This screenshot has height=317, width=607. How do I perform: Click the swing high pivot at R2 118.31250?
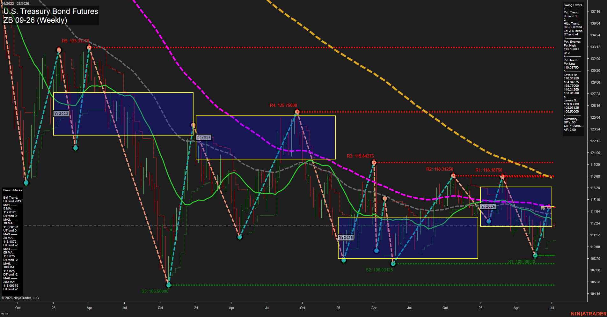(453, 176)
